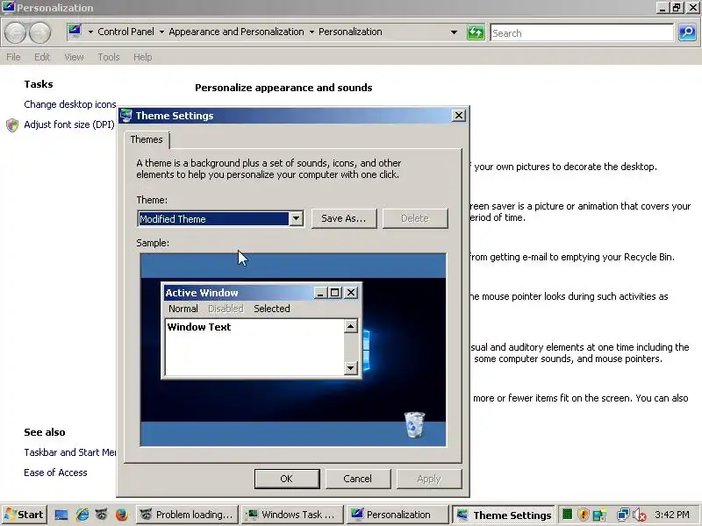
Task: Click inside the Search box
Action: [582, 32]
